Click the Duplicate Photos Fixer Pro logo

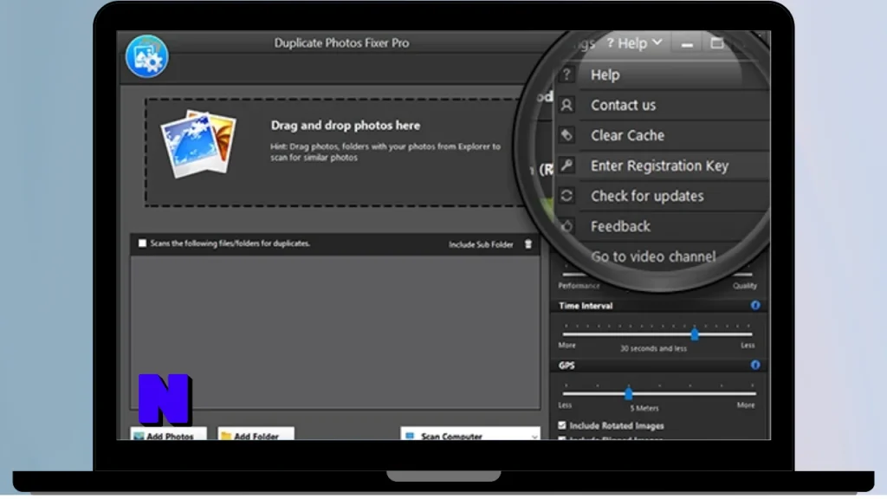point(147,56)
